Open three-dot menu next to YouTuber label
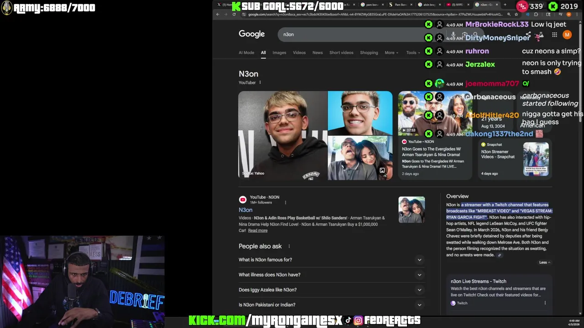This screenshot has width=584, height=328. [260, 82]
